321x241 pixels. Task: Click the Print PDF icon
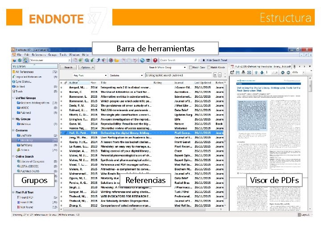coord(243,72)
